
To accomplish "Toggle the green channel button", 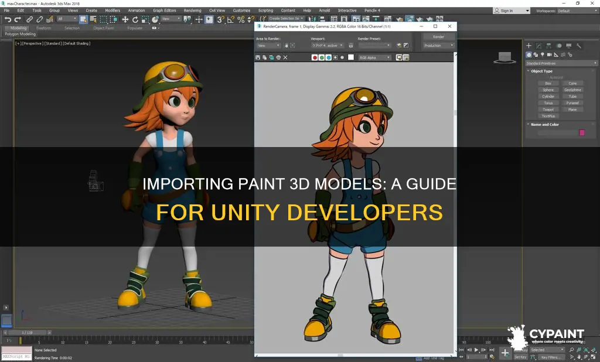I will (322, 58).
